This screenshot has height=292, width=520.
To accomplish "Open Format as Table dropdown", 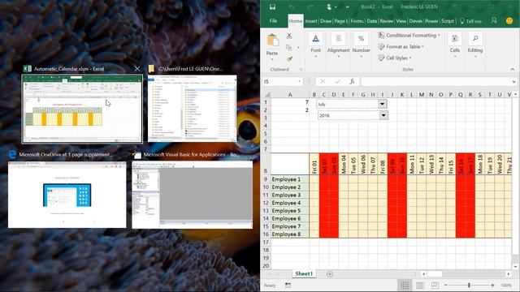I will coord(401,47).
